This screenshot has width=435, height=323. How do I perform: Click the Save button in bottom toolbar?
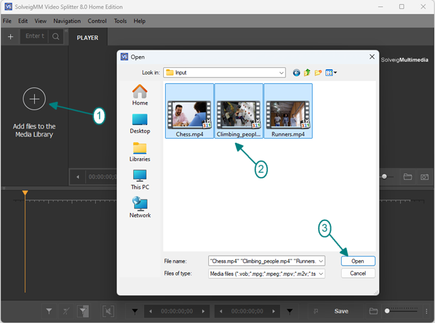click(341, 312)
